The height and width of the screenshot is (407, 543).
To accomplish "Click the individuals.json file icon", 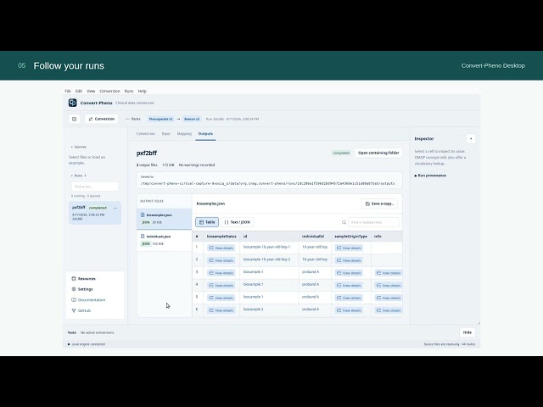I will pyautogui.click(x=143, y=237).
